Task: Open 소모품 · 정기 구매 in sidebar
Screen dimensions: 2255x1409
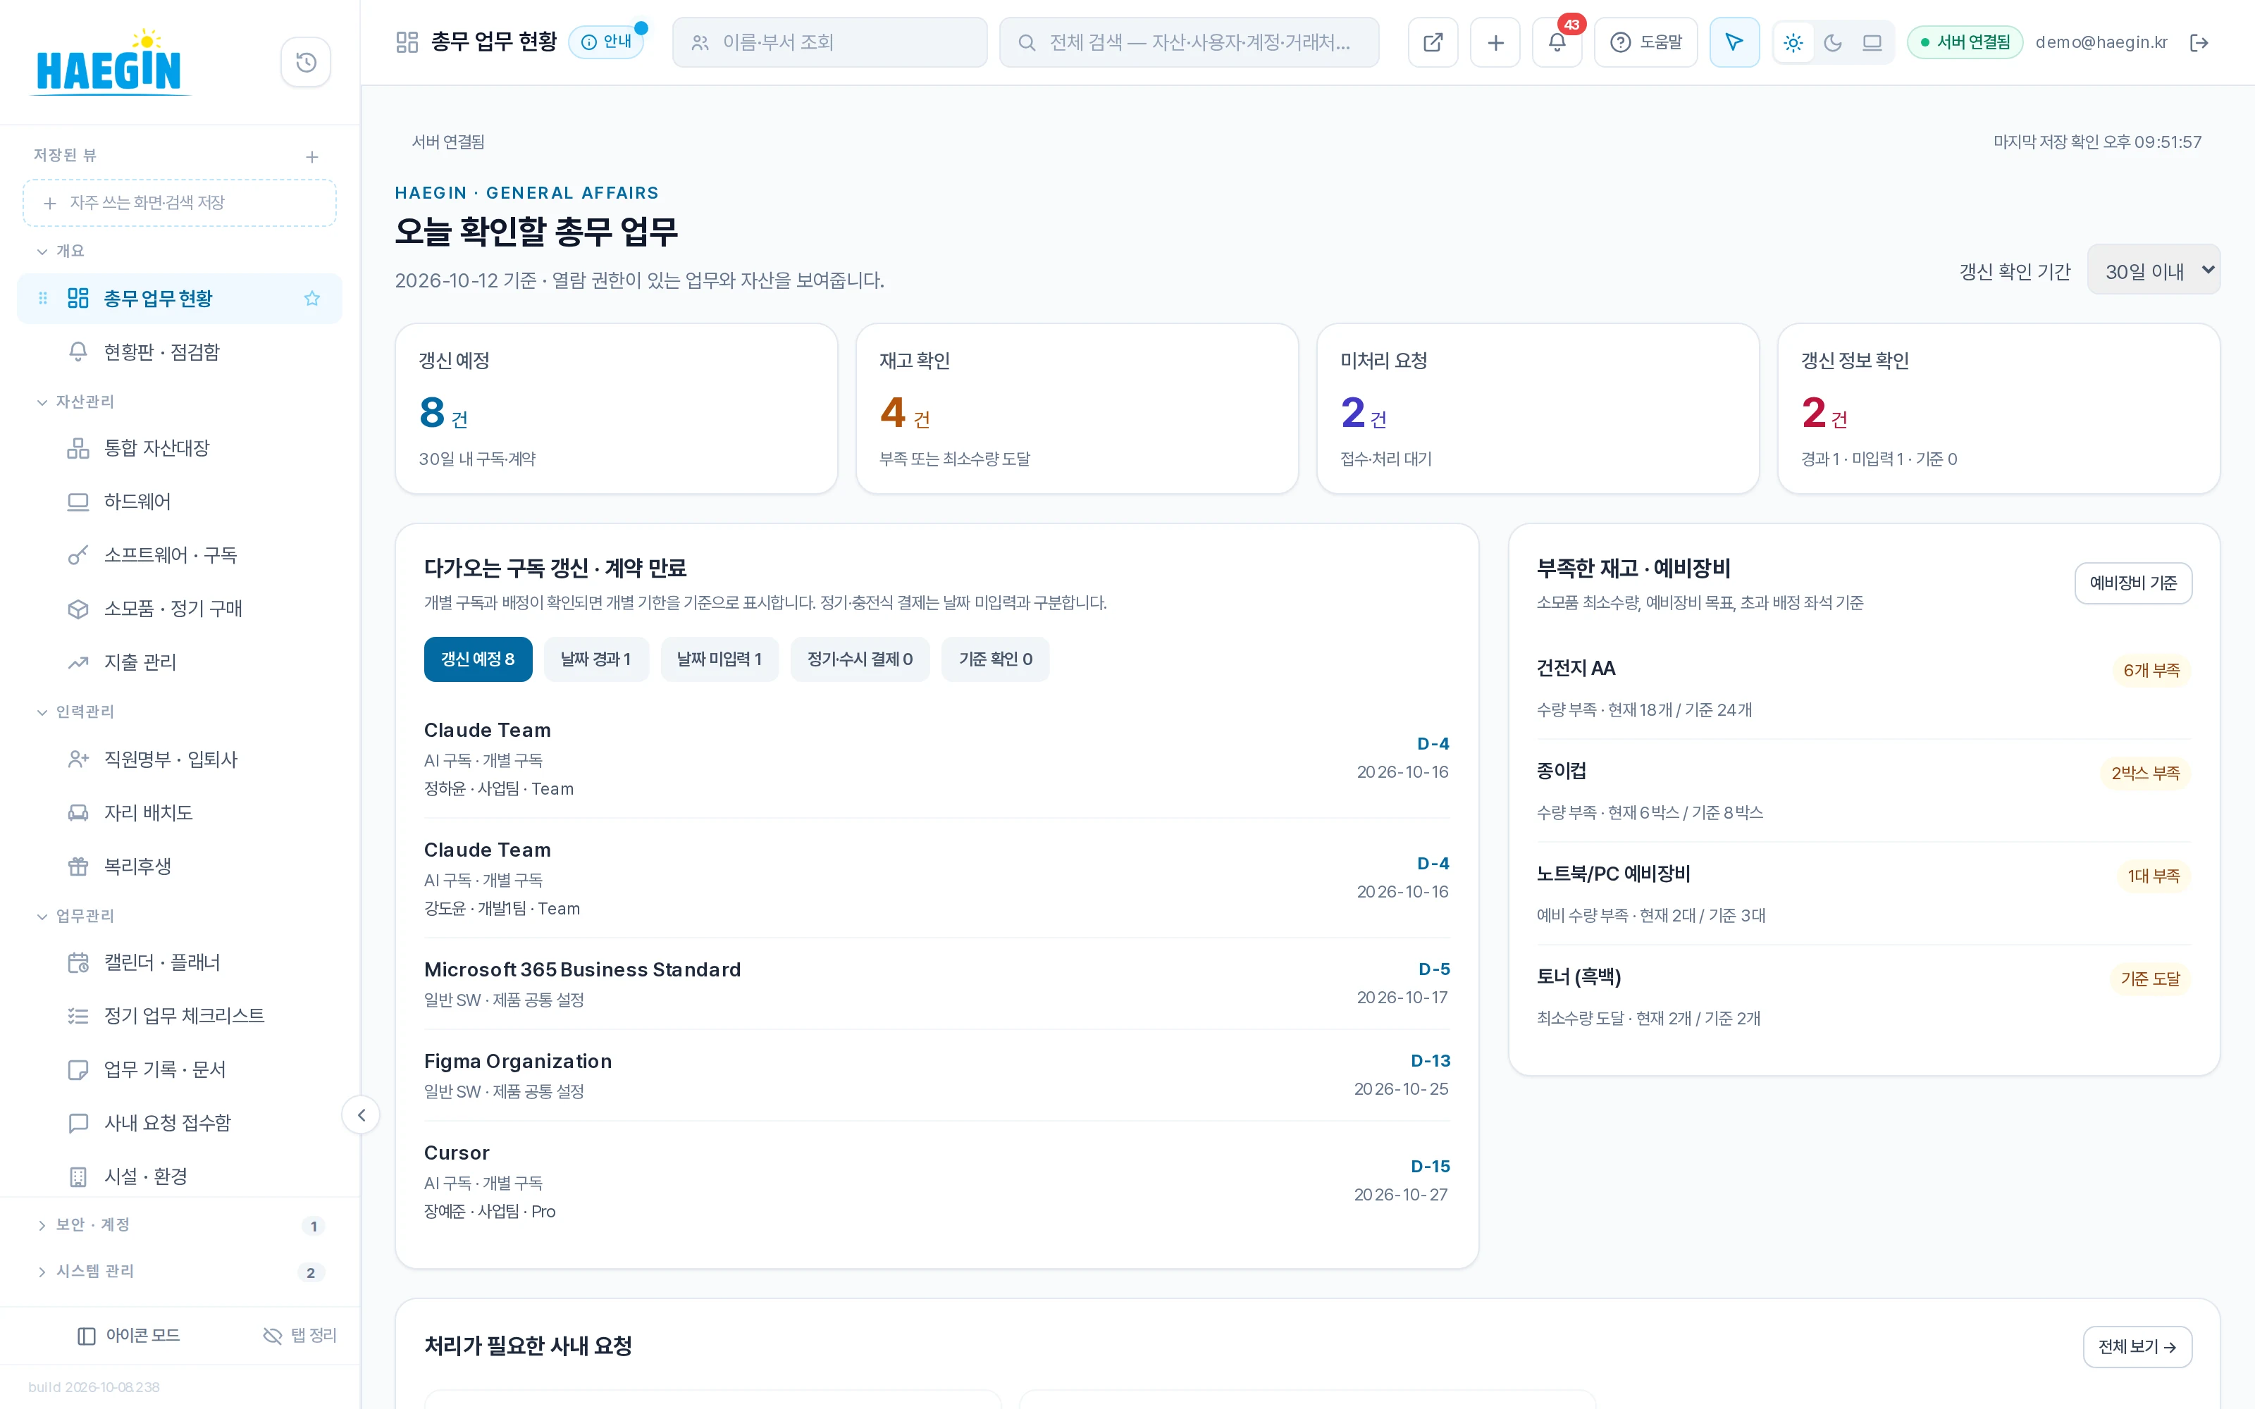Action: (x=180, y=609)
